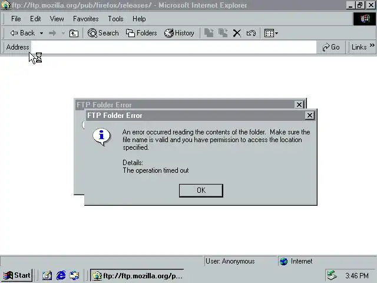Open the History pane

(x=179, y=33)
